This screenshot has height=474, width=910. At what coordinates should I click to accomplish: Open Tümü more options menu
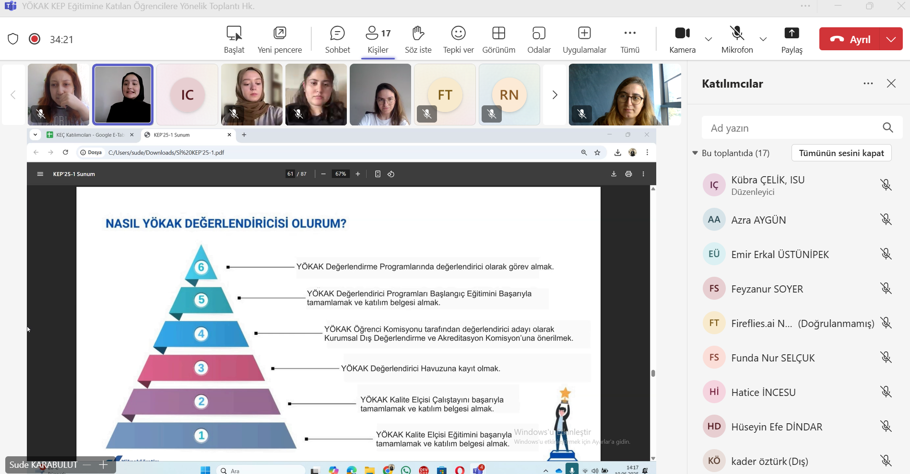tap(629, 39)
